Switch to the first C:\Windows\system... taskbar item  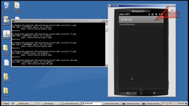click(x=132, y=103)
